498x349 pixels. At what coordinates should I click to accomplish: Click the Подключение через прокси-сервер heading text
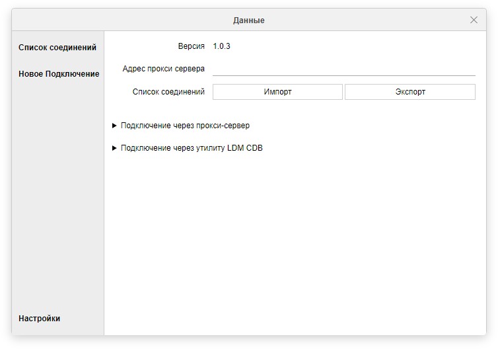click(x=185, y=126)
